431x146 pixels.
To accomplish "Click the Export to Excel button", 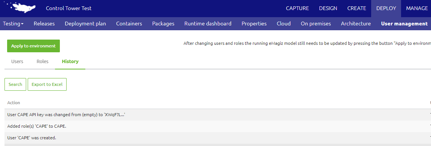I will click(x=47, y=84).
